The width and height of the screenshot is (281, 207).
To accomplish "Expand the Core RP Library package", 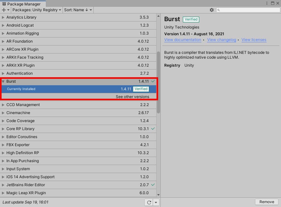I will tap(3, 129).
